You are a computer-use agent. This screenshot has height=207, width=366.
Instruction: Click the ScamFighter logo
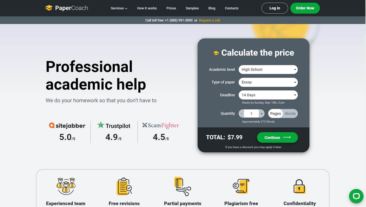click(x=161, y=125)
